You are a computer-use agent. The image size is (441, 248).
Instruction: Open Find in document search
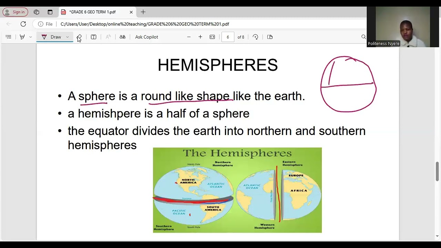pyautogui.click(x=363, y=37)
